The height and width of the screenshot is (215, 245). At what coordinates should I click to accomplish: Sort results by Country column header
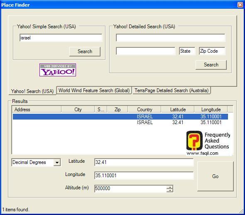tap(145, 109)
